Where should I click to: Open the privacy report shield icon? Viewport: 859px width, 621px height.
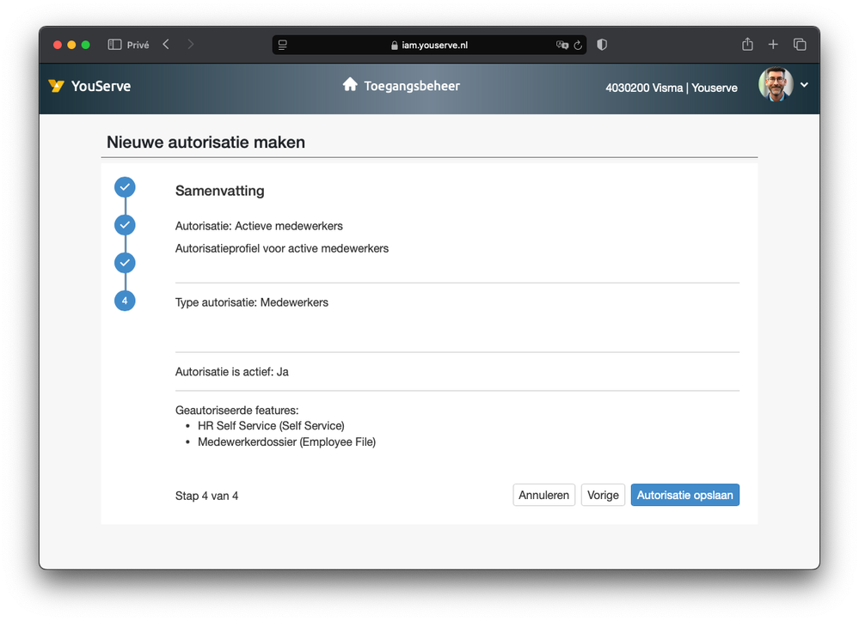point(602,45)
